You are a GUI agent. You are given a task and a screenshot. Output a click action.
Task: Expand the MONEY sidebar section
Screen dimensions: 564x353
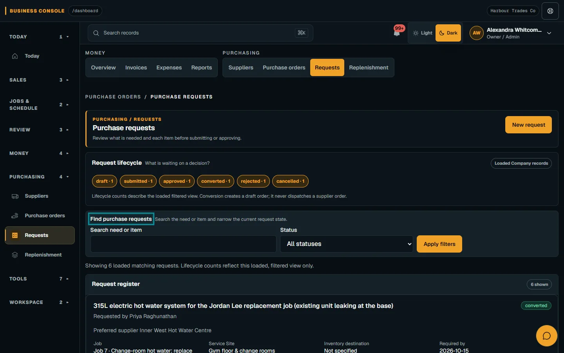(x=39, y=153)
